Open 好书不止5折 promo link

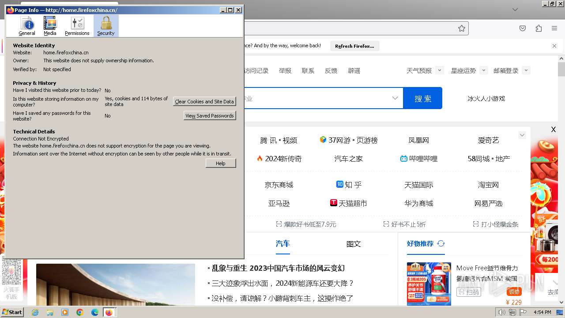coord(404,224)
